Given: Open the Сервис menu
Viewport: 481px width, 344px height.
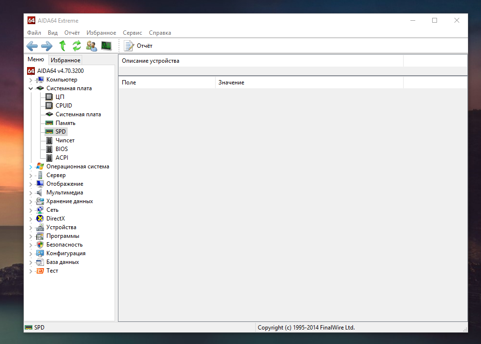Looking at the screenshot, I should tap(132, 33).
